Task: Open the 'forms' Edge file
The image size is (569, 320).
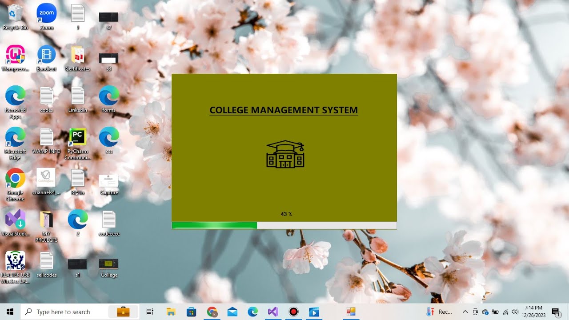Action: click(109, 100)
